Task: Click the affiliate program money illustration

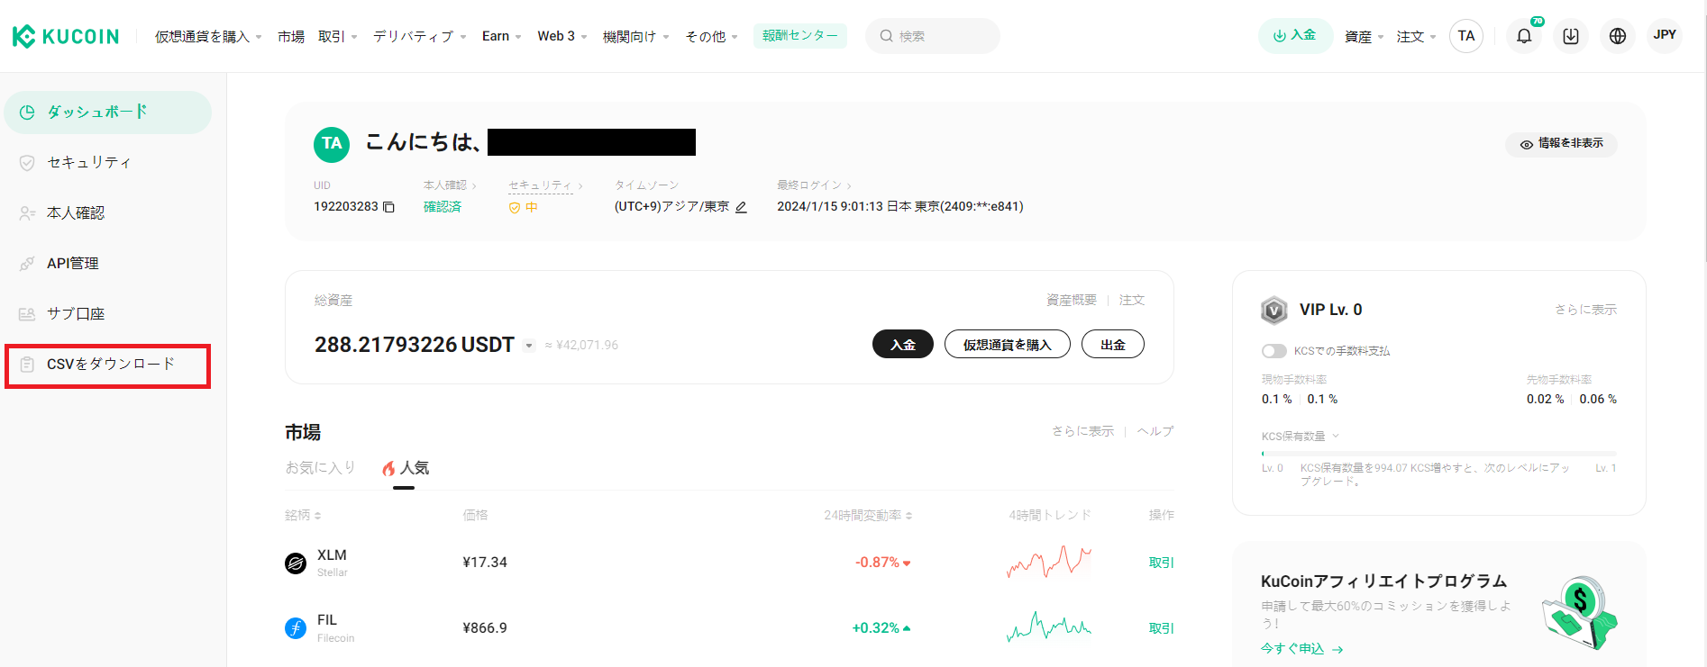Action: pyautogui.click(x=1580, y=613)
